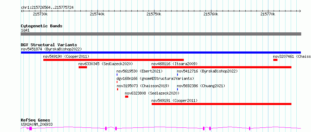Image resolution: width=311 pixels, height=132 pixels.
Task: Open the nsv5619530 (Ebert2021) label
Action: [139, 71]
